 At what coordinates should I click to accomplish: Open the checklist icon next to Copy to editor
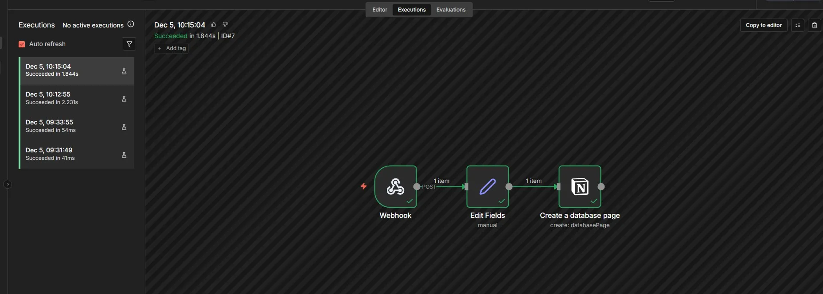798,25
